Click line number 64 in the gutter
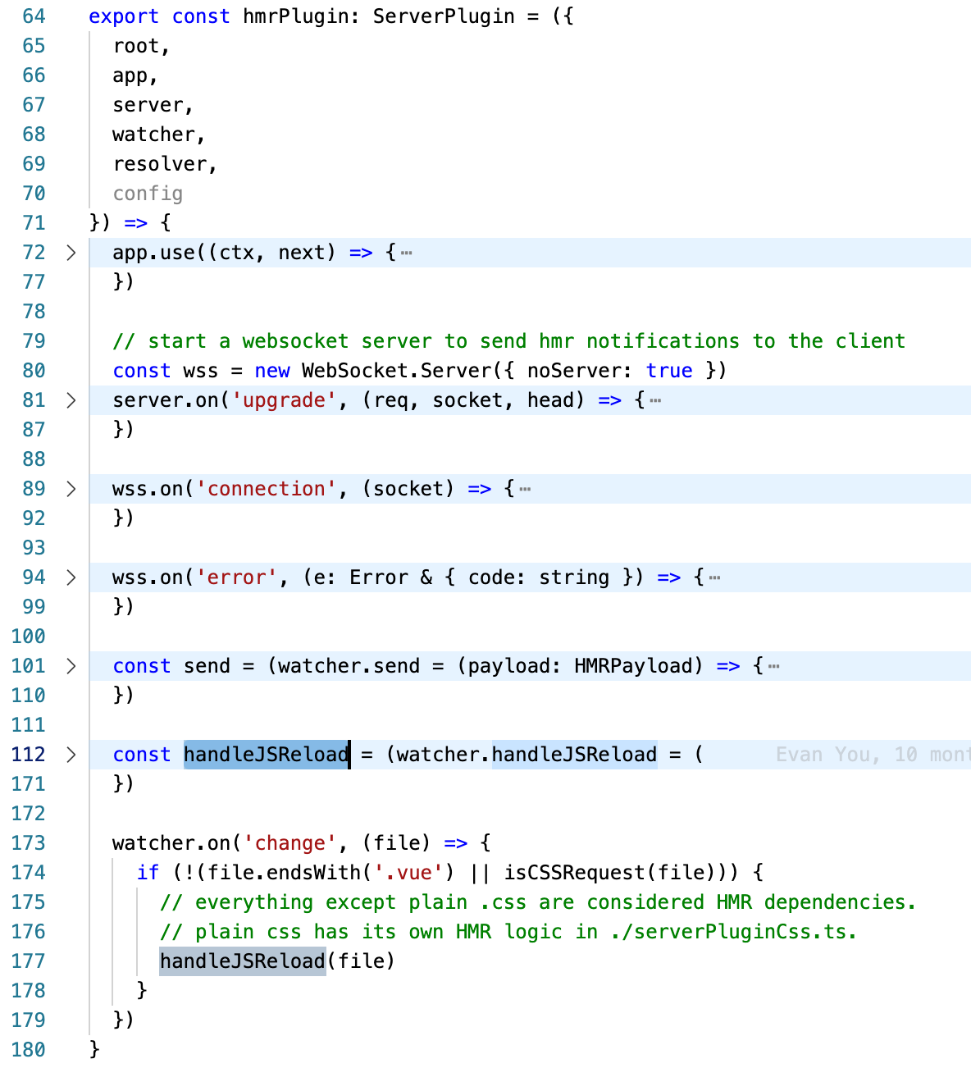Image resolution: width=971 pixels, height=1068 pixels. (34, 16)
